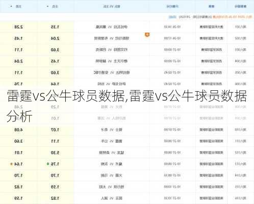Click the 周六316 match number cell
Screen dimensions: 254x204
tap(241, 198)
